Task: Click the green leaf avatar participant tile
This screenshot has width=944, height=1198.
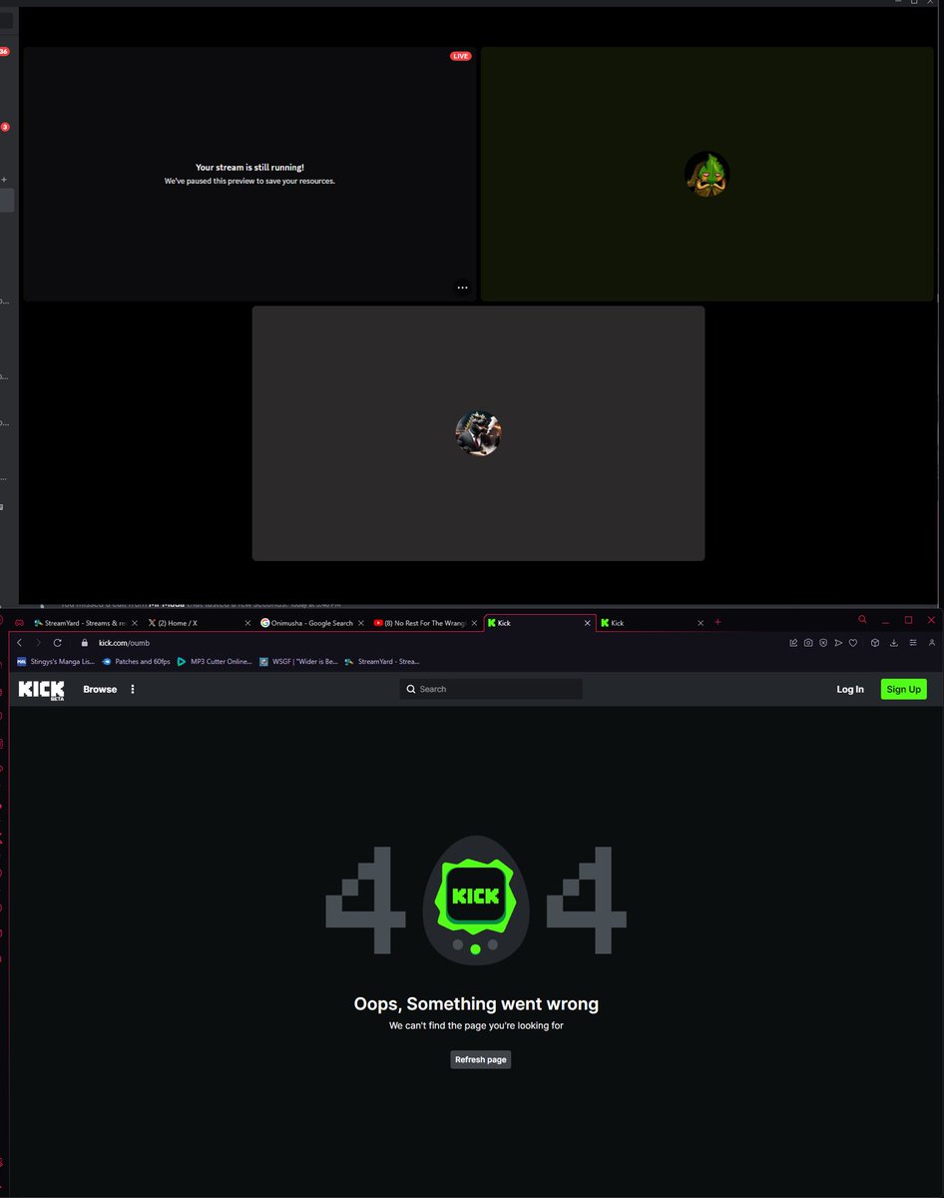Action: 708,174
